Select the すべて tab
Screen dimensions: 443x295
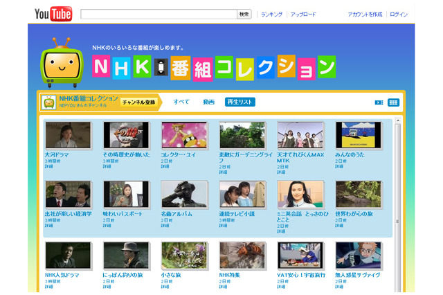[x=181, y=102]
